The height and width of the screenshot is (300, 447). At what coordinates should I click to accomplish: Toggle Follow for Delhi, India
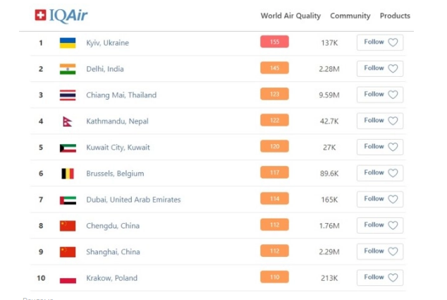[x=380, y=68]
